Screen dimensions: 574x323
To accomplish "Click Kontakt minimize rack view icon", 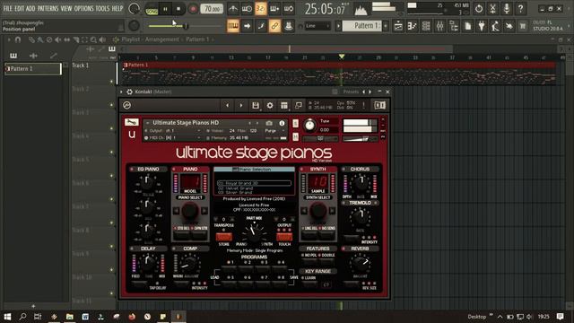I will 299,106.
